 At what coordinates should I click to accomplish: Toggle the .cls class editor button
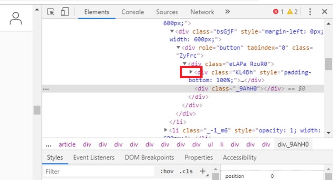tap(186, 171)
